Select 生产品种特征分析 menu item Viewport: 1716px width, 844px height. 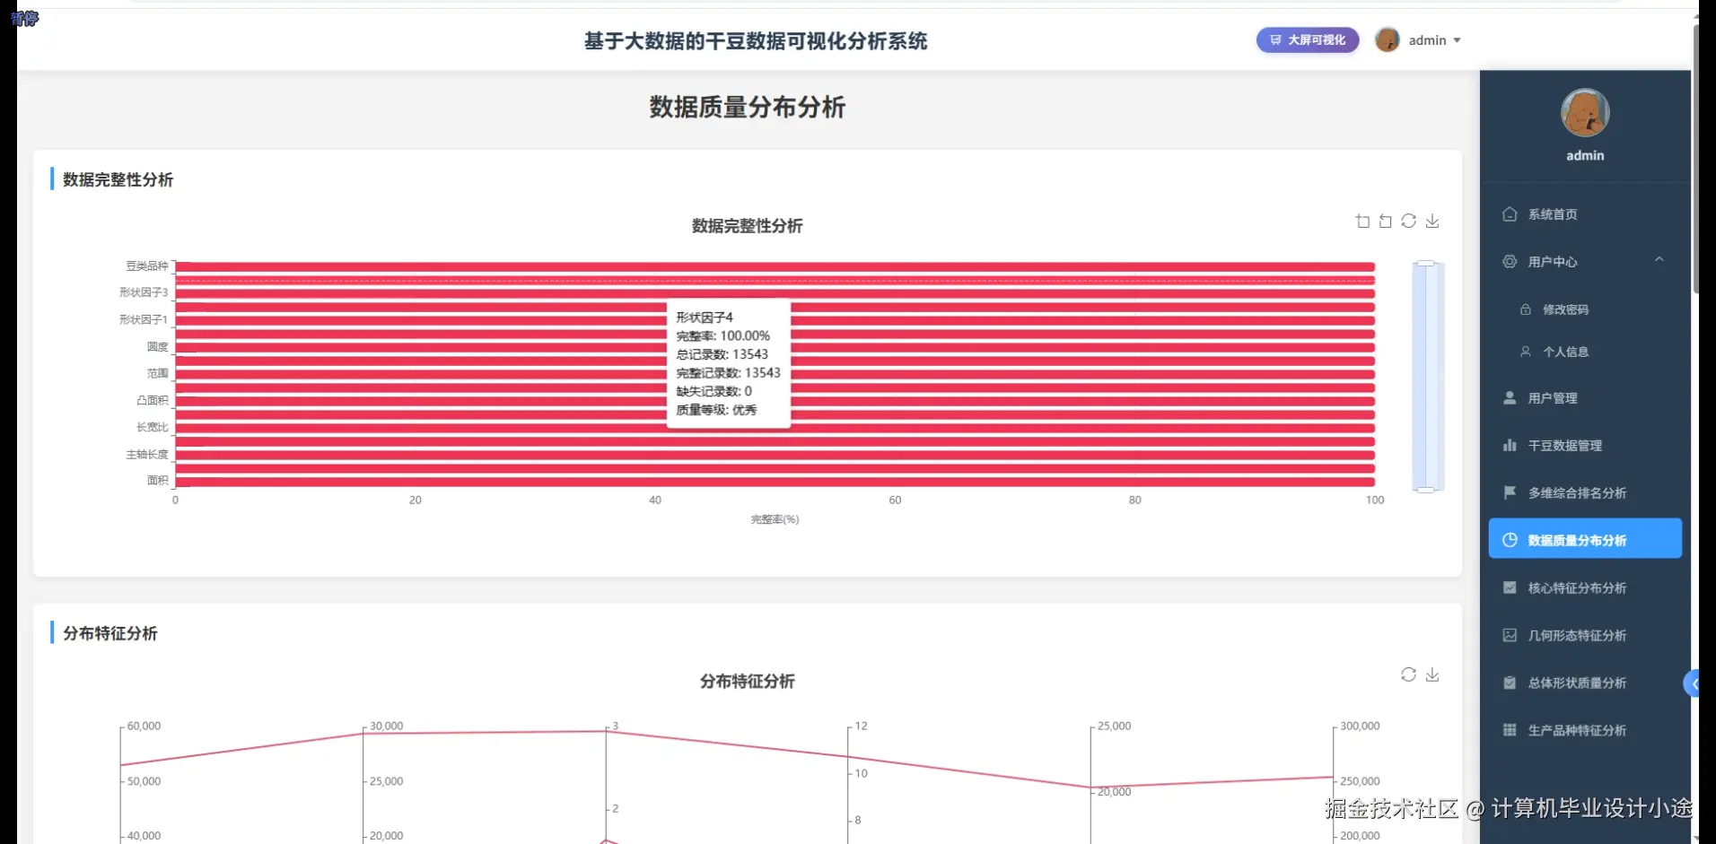(1577, 730)
